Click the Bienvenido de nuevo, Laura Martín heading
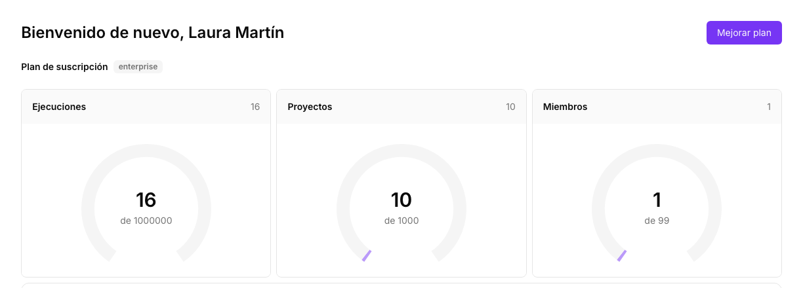The height and width of the screenshot is (288, 803). click(x=153, y=33)
